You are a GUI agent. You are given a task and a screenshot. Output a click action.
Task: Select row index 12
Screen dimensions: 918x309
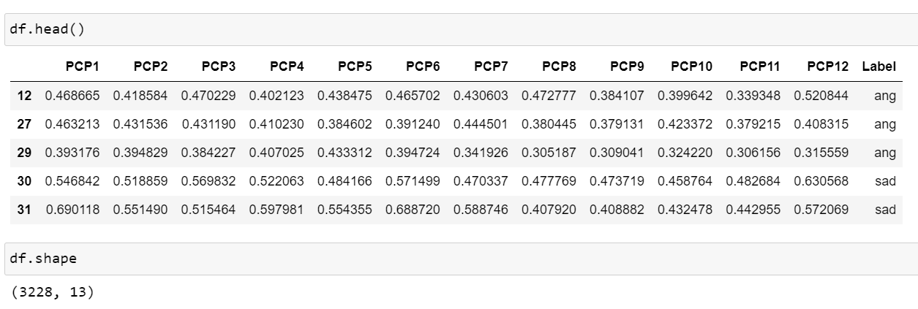pyautogui.click(x=24, y=96)
